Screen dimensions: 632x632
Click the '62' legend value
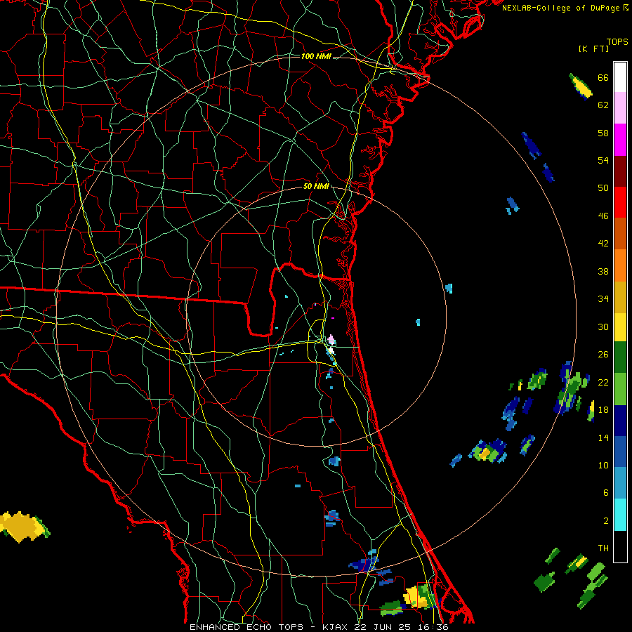tap(603, 105)
